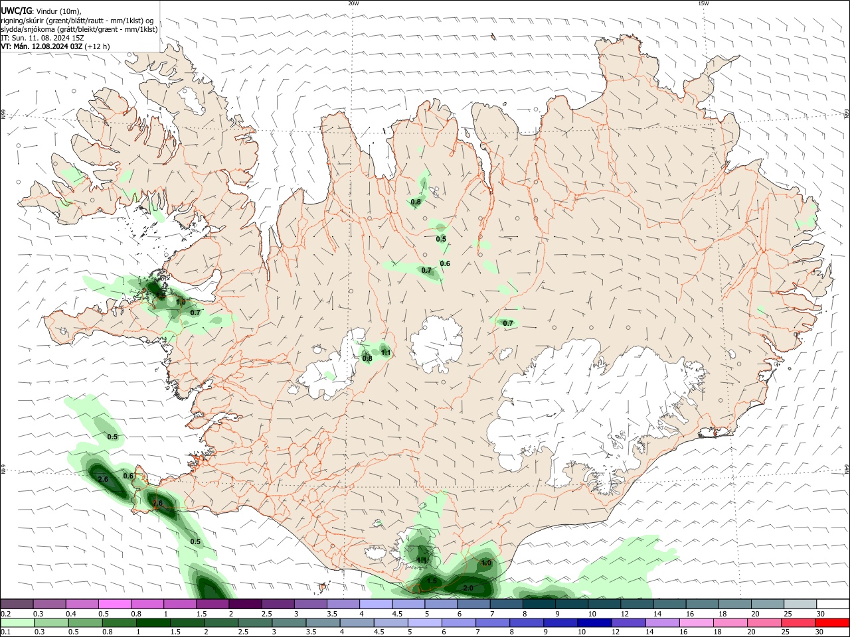
Task: Click the 0.6 value in the northern interior
Action: (x=445, y=263)
